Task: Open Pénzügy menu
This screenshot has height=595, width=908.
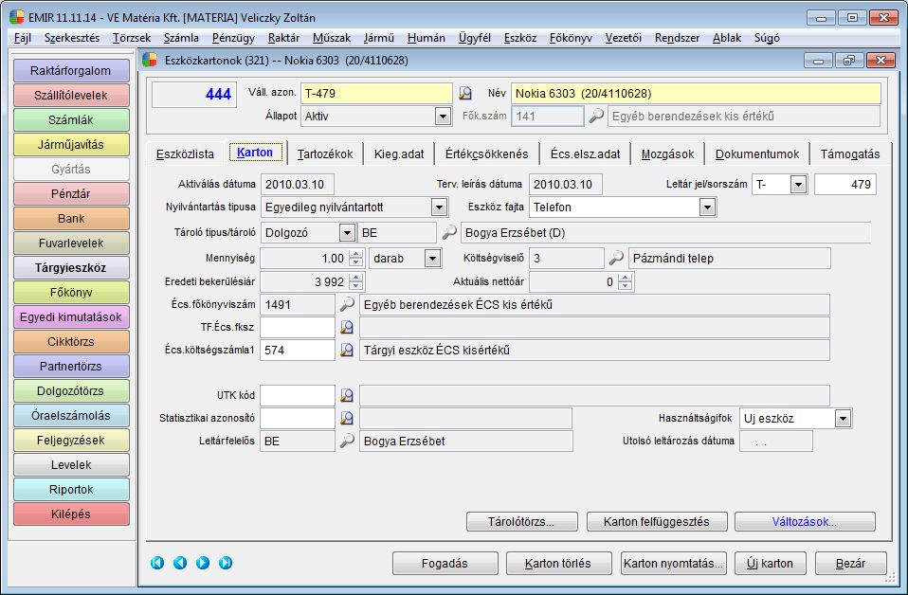Action: click(x=233, y=38)
